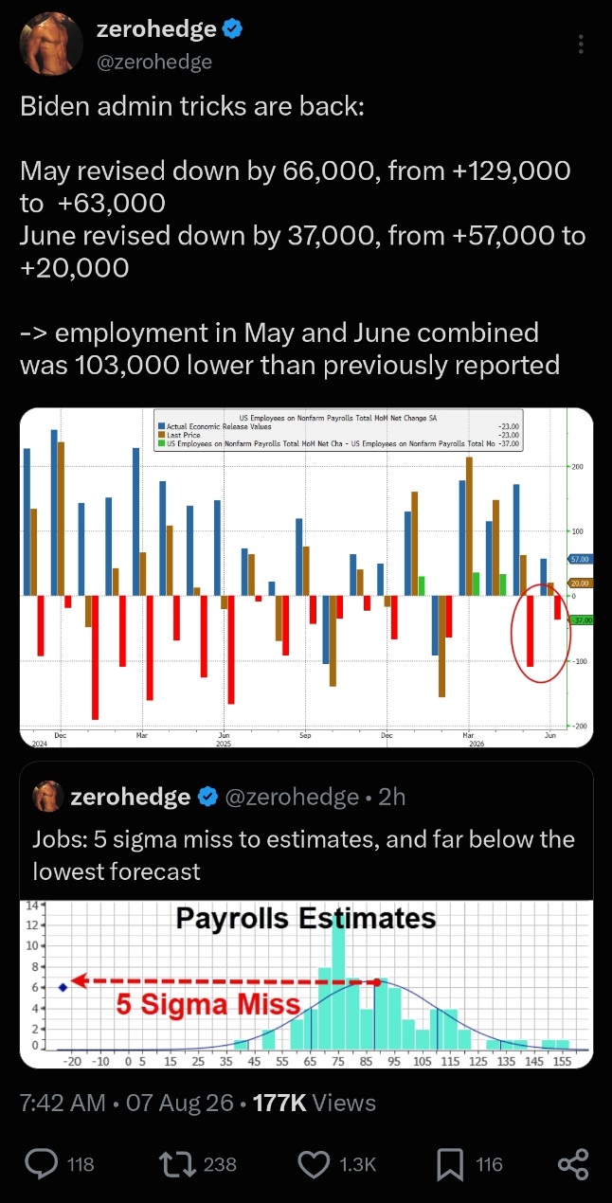Enlarge the nonfarm payrolls bar chart image
612x1203 pixels.
point(306,578)
